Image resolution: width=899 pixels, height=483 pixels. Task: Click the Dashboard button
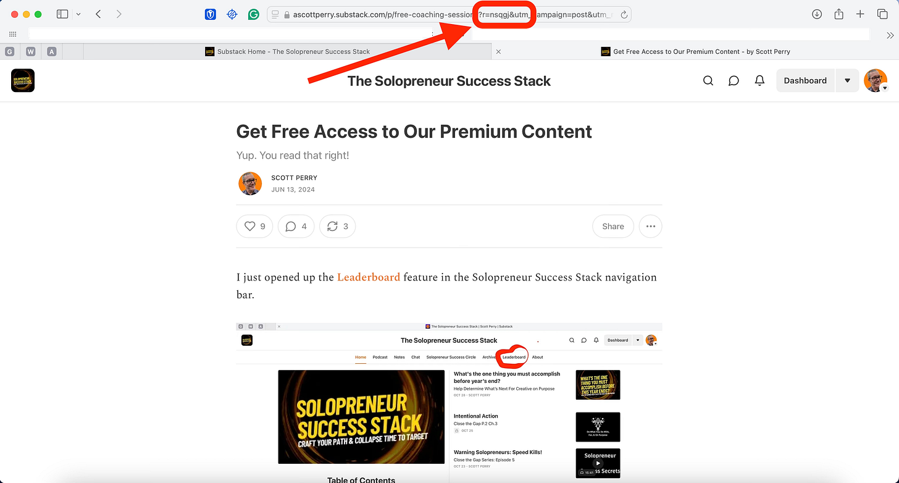coord(805,81)
